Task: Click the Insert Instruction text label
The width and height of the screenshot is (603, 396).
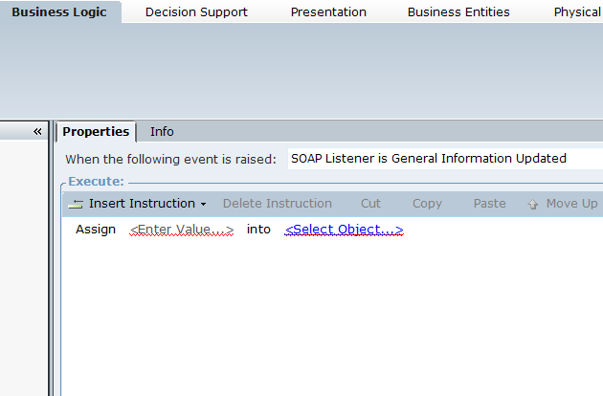Action: click(142, 204)
